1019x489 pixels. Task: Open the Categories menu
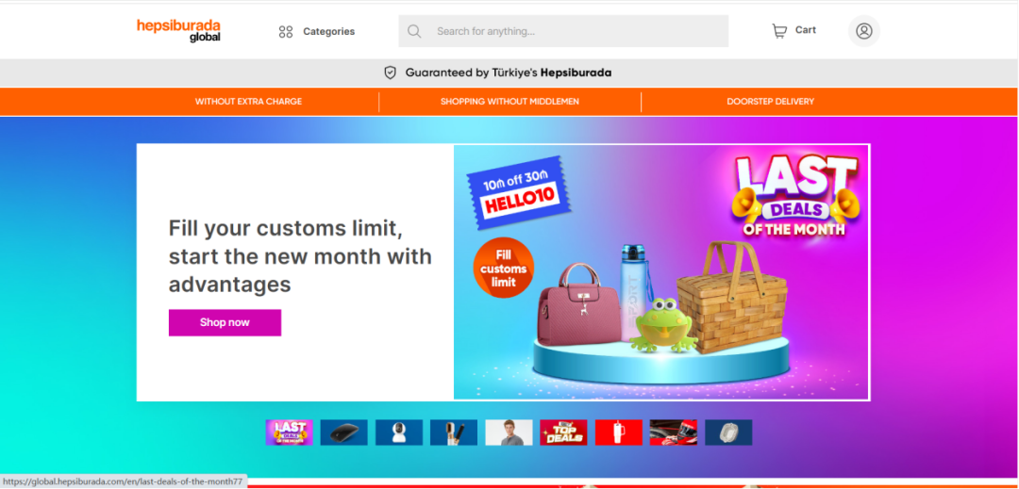point(317,32)
